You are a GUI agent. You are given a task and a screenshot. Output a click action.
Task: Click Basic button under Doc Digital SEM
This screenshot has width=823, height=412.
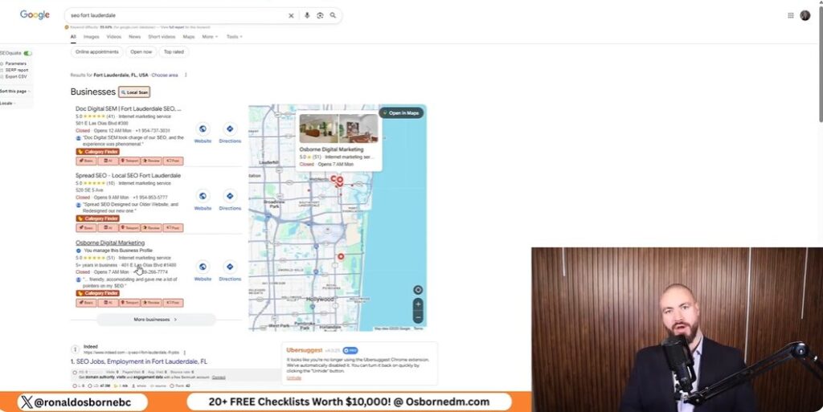87,161
